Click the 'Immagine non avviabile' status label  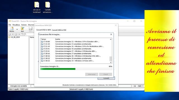[19, 86]
